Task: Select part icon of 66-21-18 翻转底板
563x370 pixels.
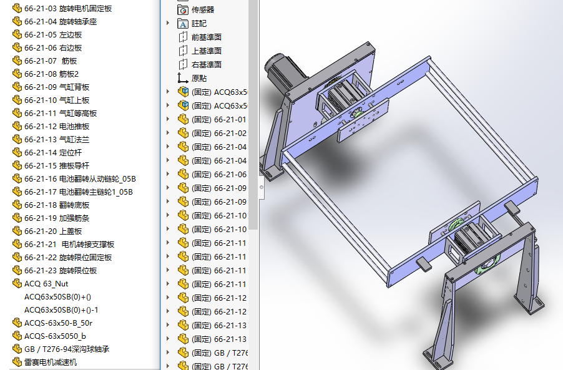Action: coord(17,205)
